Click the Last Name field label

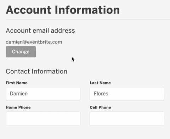(100, 83)
